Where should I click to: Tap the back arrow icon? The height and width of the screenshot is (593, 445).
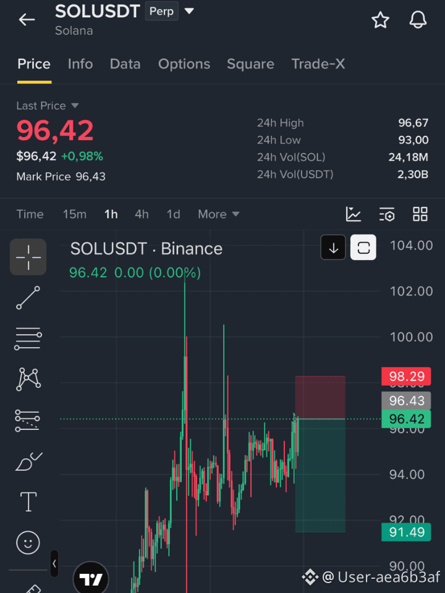(27, 20)
